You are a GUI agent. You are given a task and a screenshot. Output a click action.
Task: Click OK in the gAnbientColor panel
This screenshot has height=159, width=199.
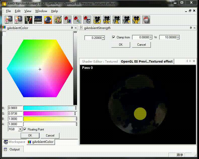click(x=30, y=136)
